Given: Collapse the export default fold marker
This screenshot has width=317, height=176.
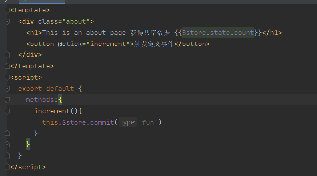Looking at the screenshot, I should point(7,89).
